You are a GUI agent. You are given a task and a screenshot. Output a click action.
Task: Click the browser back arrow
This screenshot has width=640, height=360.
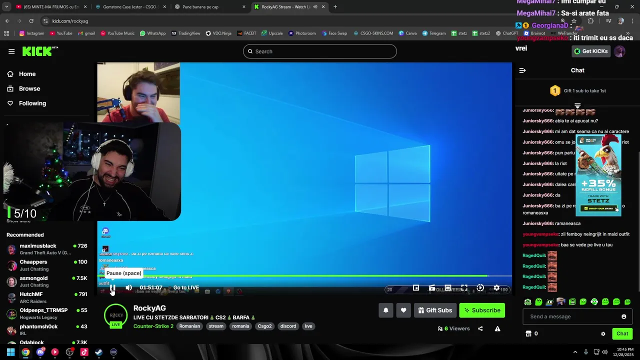point(7,21)
